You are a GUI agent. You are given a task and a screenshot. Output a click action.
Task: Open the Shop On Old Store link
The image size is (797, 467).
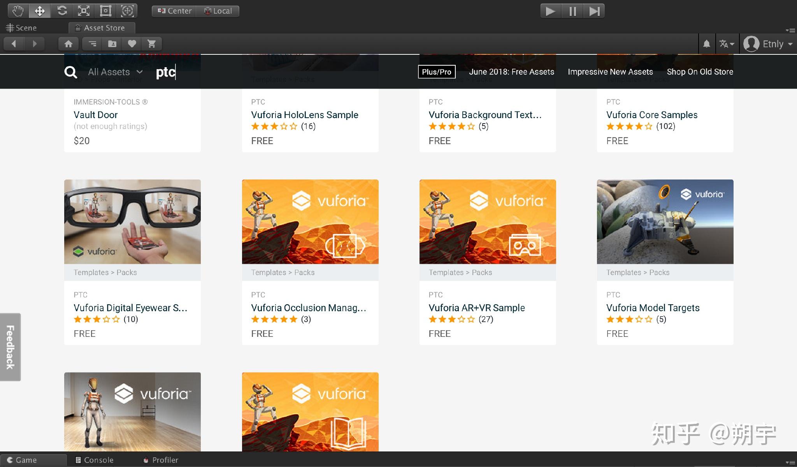point(700,72)
